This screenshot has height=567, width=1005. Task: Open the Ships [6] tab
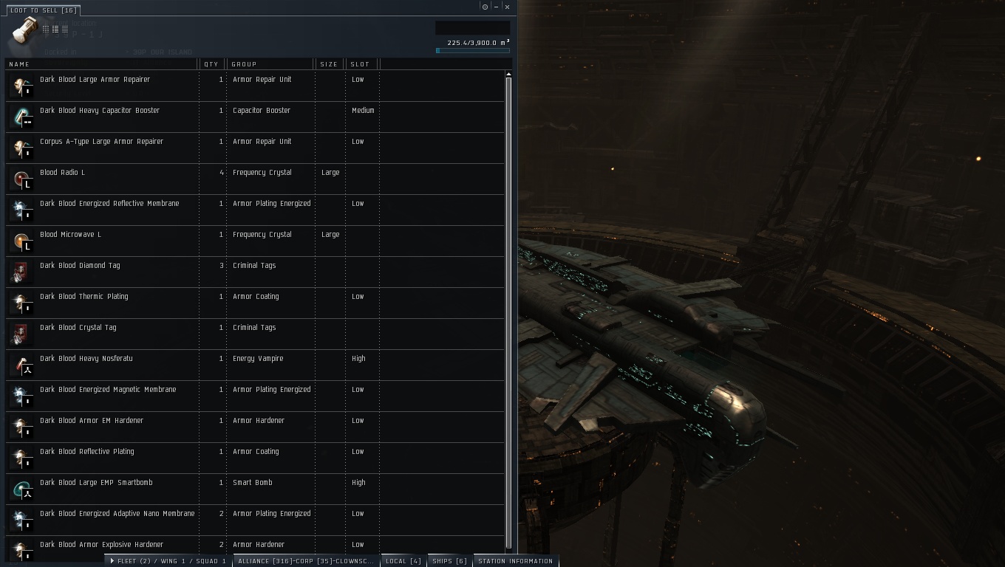click(449, 561)
